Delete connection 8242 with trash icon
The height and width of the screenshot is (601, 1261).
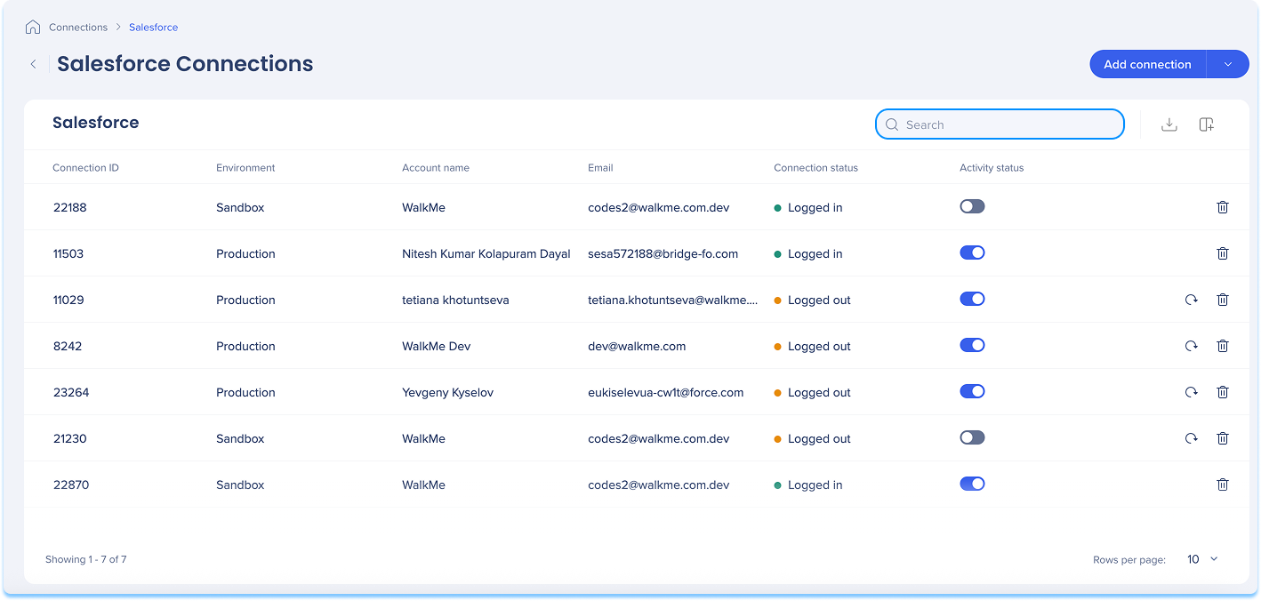1223,346
